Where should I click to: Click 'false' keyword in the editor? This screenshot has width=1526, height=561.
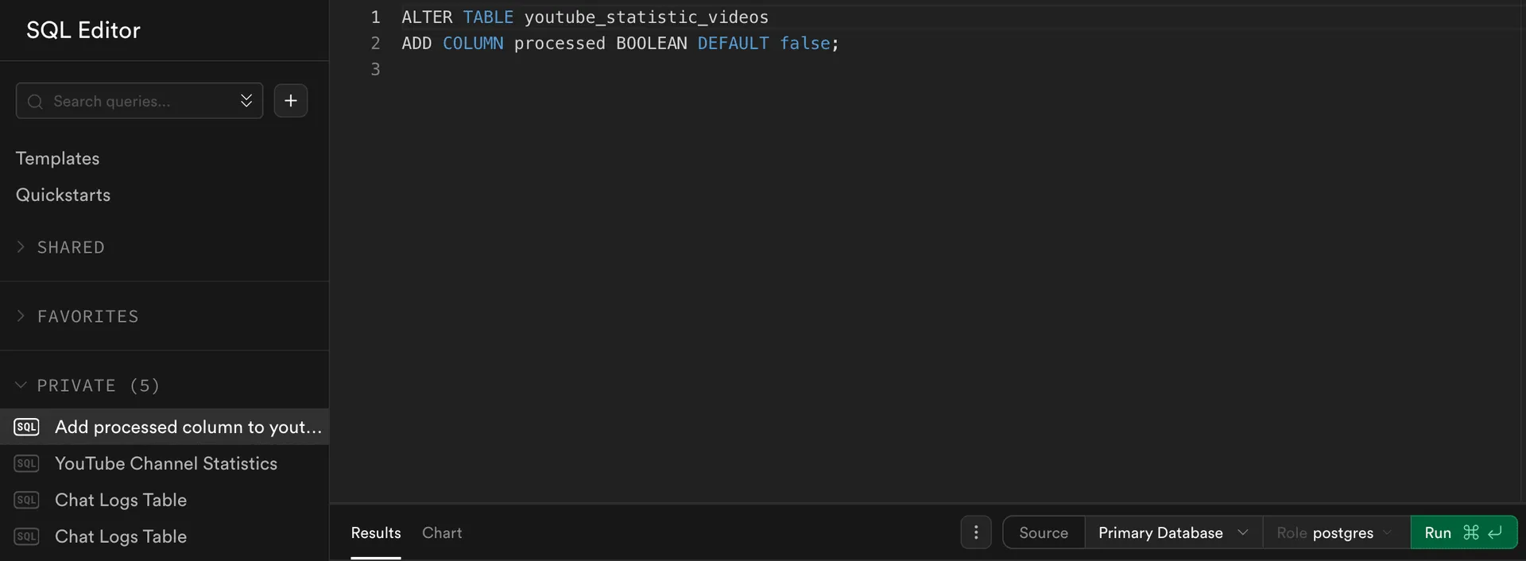tap(804, 43)
